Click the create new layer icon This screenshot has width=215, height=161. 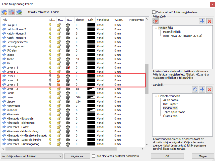click(x=4, y=12)
